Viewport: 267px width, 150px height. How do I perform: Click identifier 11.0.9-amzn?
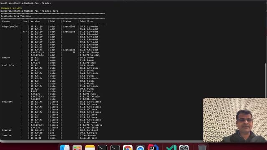point(87,60)
